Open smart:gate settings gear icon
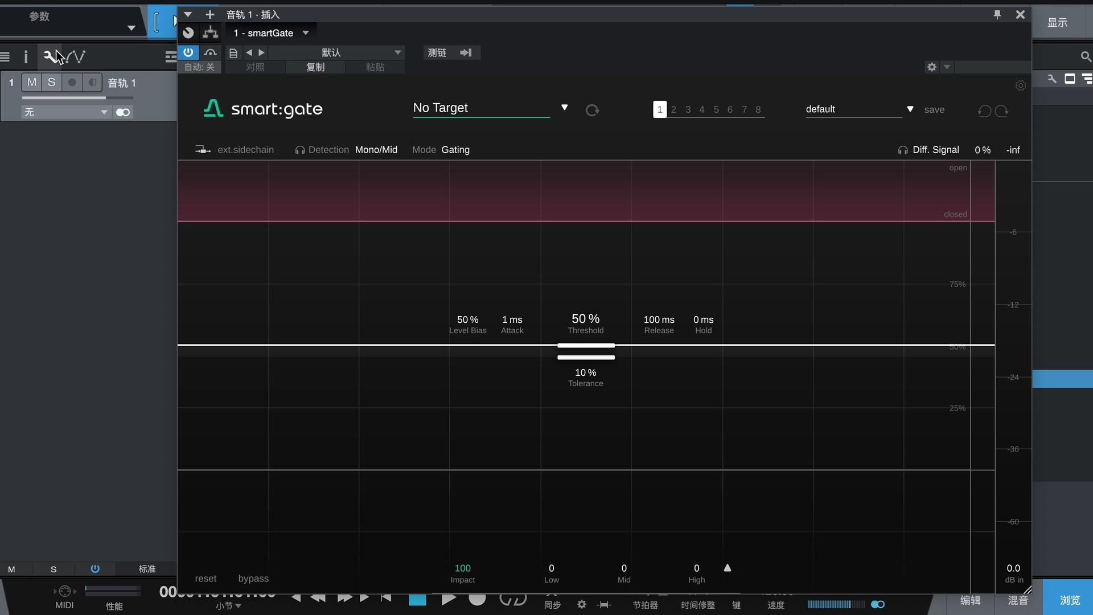 point(1021,85)
